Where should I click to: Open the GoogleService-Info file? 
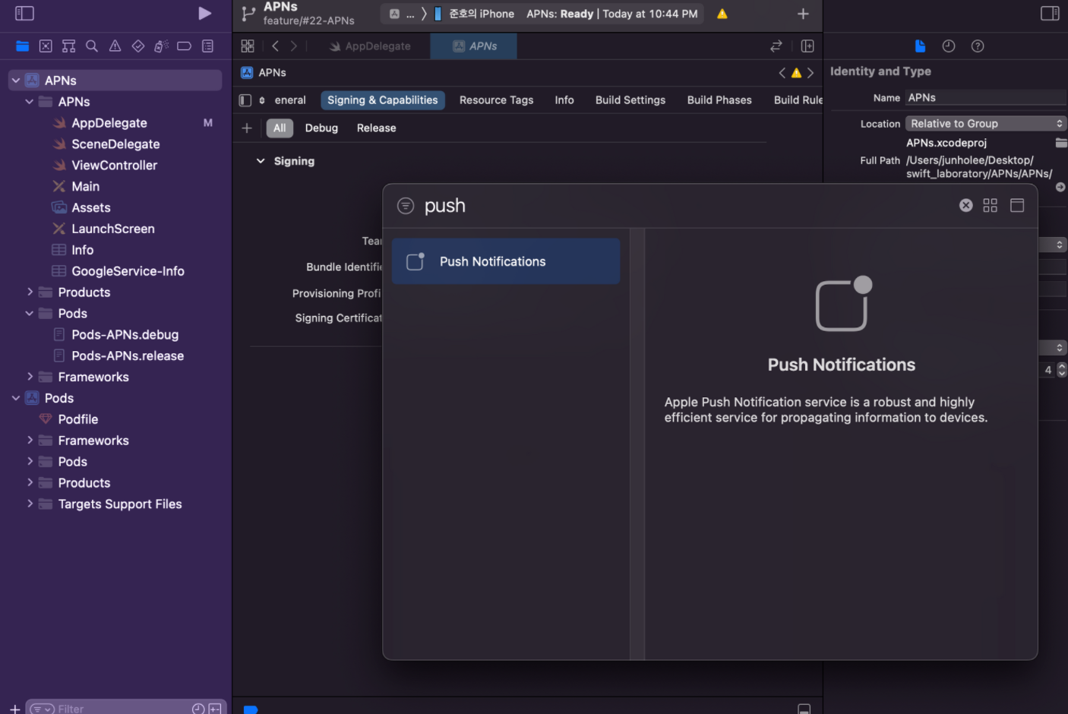tap(128, 272)
